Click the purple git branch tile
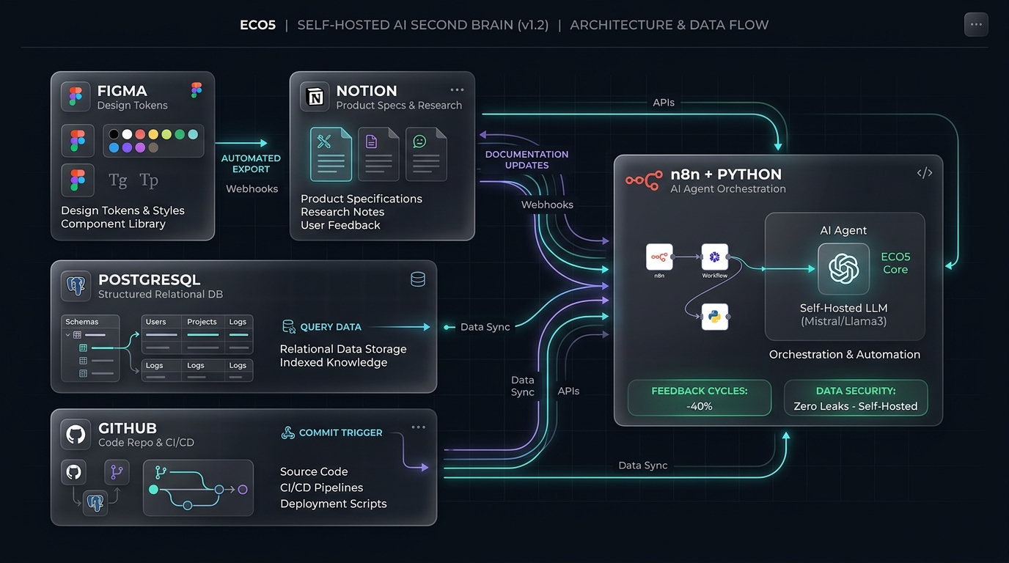Image resolution: width=1009 pixels, height=563 pixels. tap(117, 472)
